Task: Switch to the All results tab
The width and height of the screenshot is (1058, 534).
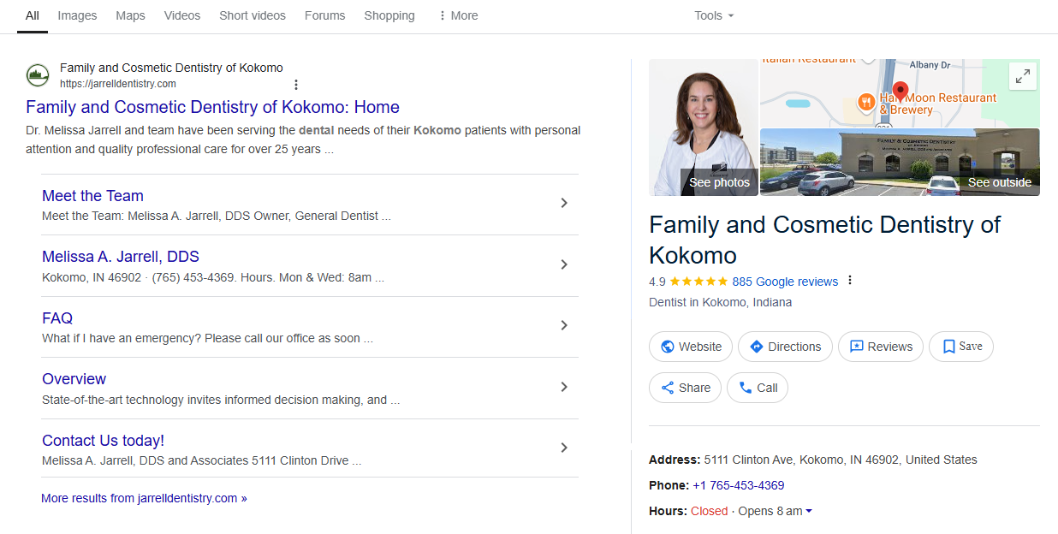Action: point(33,15)
